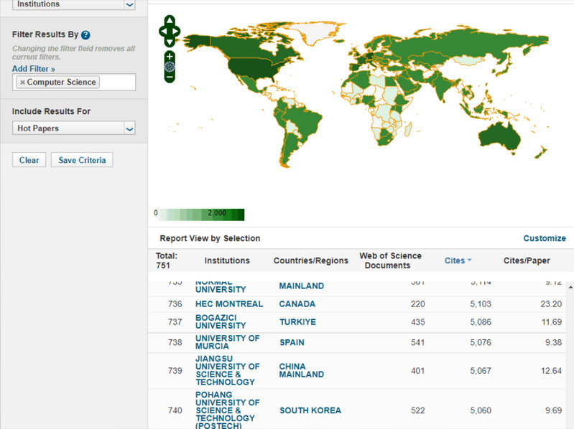Click inside the filter input field
Image resolution: width=574 pixels, height=429 pixels.
click(116, 82)
